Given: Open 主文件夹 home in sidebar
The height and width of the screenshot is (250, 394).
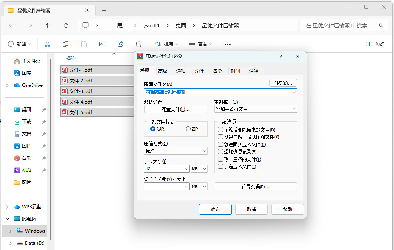Looking at the screenshot, I should click(27, 61).
